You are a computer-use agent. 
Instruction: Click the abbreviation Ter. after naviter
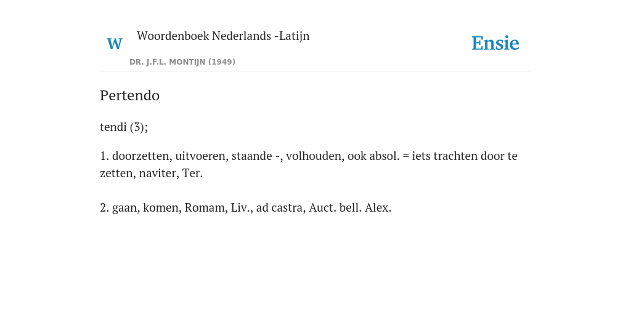(x=193, y=173)
